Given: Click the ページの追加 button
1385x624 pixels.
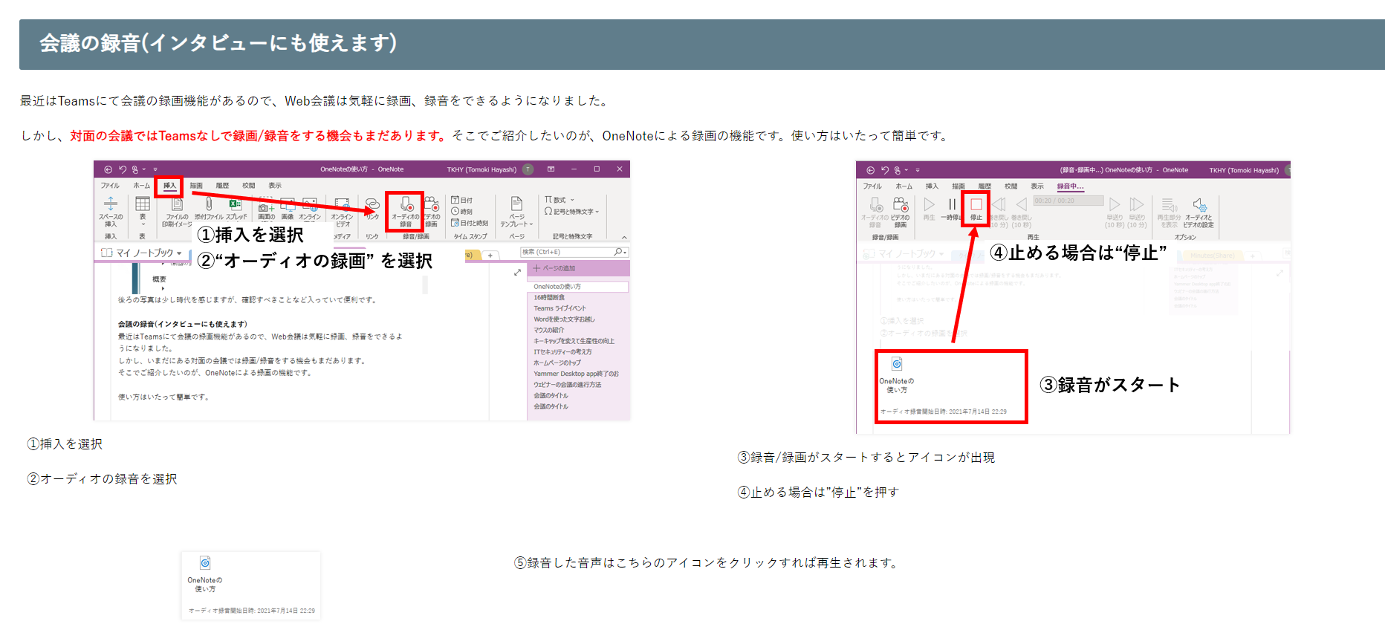Looking at the screenshot, I should [x=554, y=268].
